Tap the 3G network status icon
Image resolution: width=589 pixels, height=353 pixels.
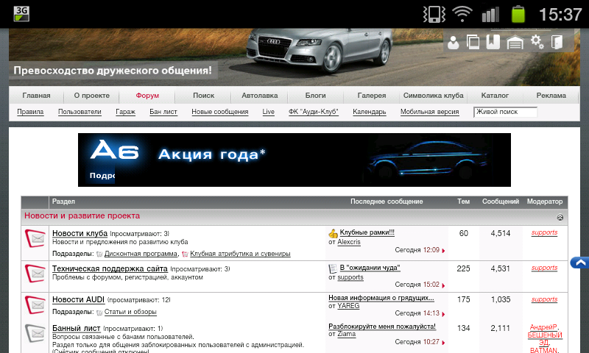click(x=21, y=14)
